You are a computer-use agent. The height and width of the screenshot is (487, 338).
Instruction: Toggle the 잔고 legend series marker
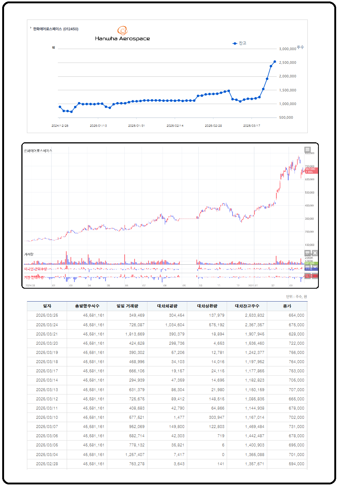(235, 44)
